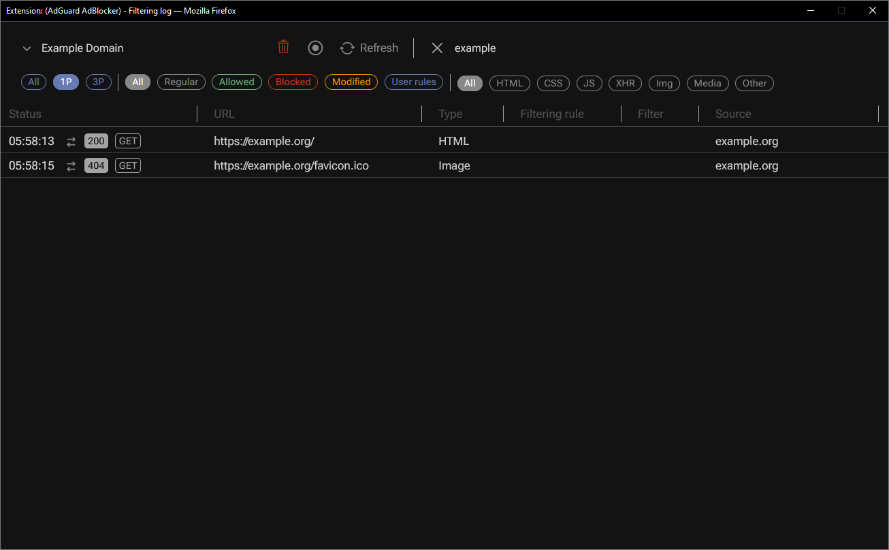Click the column divider next to URL header
The image size is (889, 550).
[422, 114]
